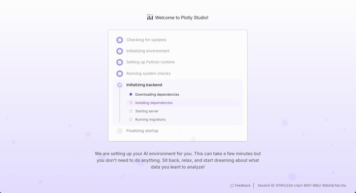Select the Installing dependencies sub-step
This screenshot has height=193, width=356.
click(183, 103)
